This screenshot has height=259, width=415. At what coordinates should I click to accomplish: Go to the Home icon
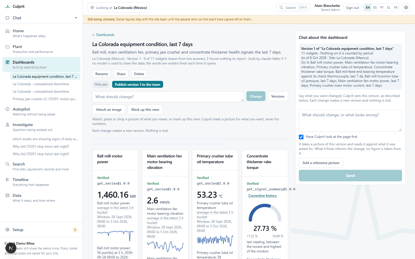click(x=7, y=31)
